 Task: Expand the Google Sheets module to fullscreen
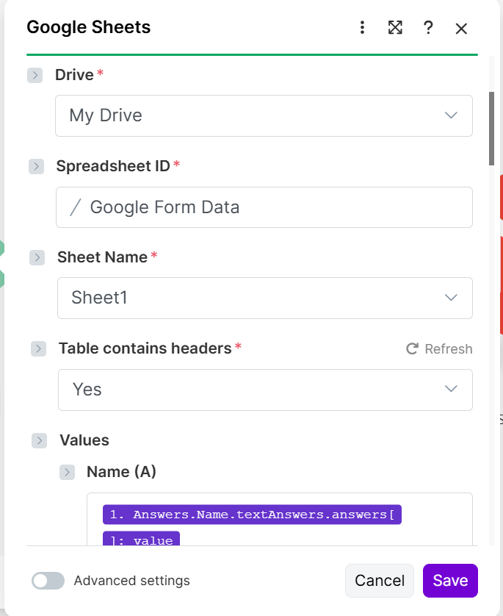click(395, 28)
